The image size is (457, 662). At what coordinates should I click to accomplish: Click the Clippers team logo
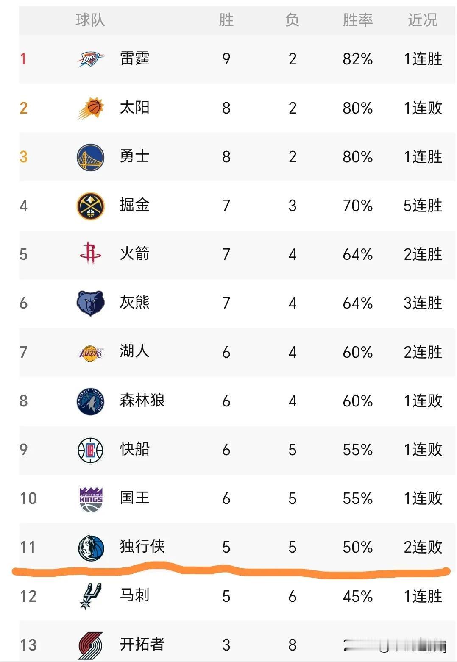[90, 450]
